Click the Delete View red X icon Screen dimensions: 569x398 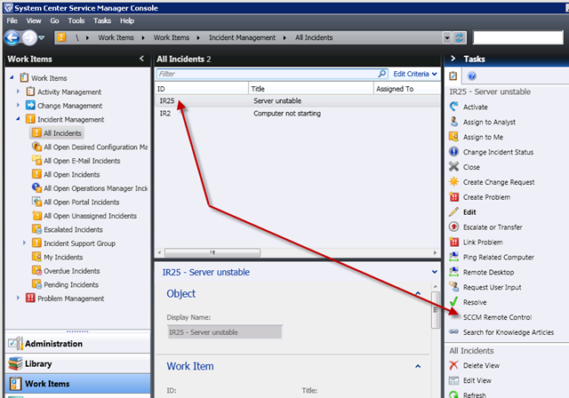[x=453, y=365]
